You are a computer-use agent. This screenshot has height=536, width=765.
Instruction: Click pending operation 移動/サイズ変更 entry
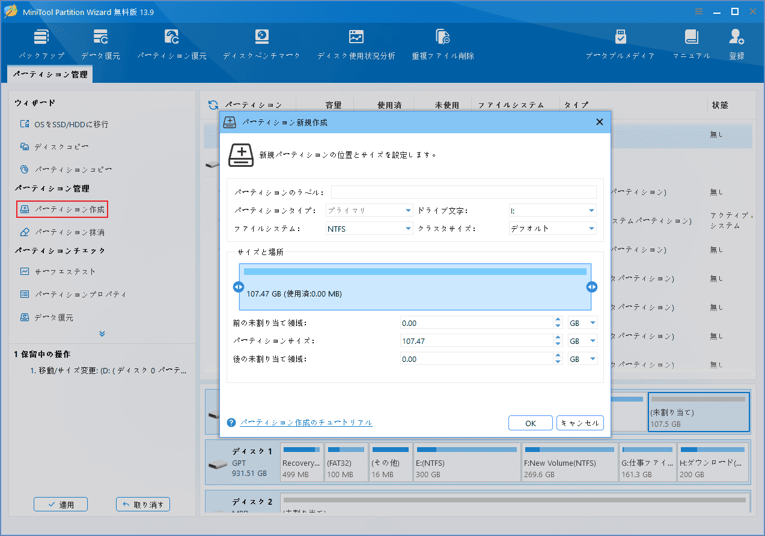coord(108,371)
